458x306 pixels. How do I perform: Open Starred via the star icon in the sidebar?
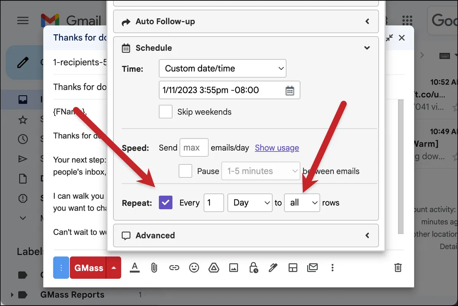coord(23,120)
